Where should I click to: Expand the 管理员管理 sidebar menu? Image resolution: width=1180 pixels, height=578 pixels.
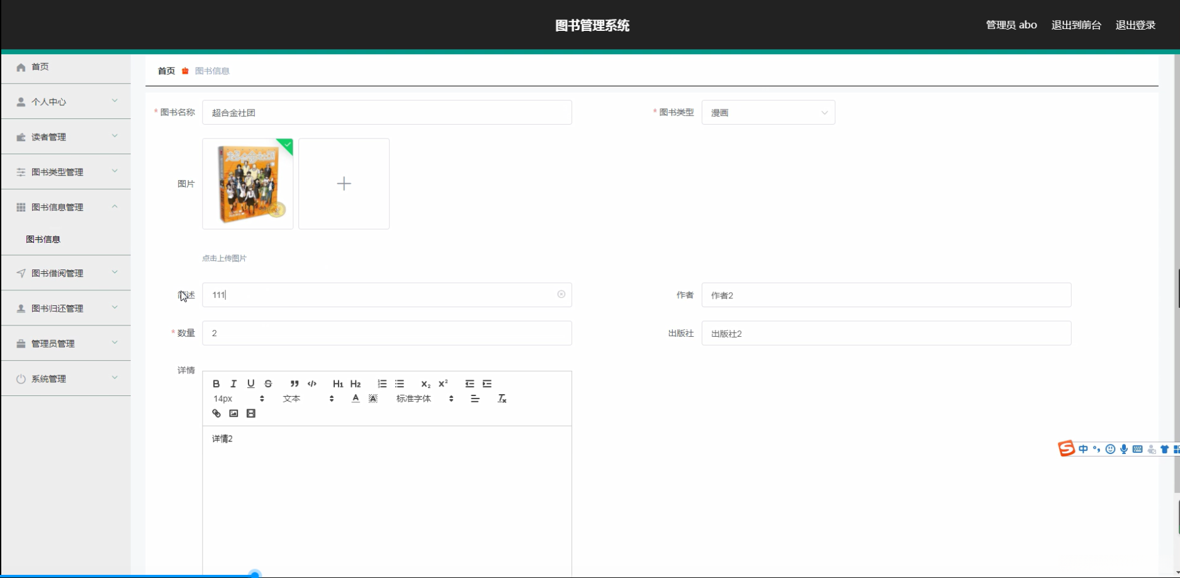[x=66, y=343]
